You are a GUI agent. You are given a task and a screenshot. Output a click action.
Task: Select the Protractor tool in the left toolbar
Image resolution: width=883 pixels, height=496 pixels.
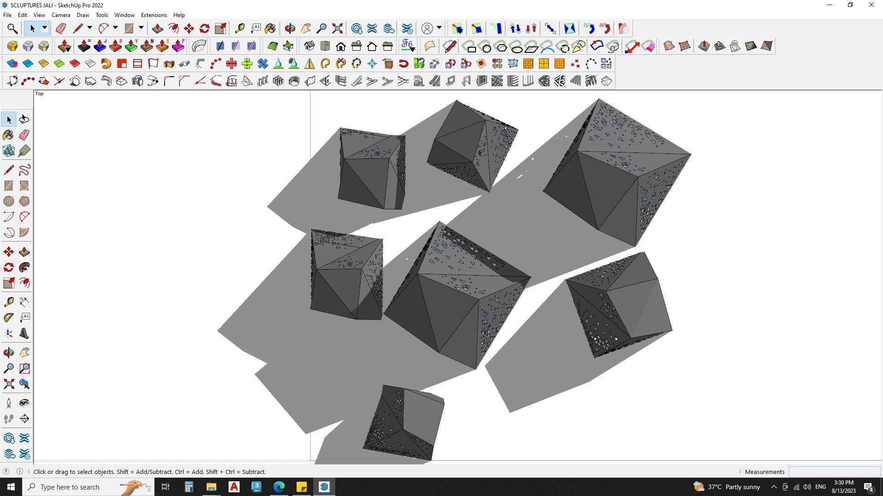[8, 317]
